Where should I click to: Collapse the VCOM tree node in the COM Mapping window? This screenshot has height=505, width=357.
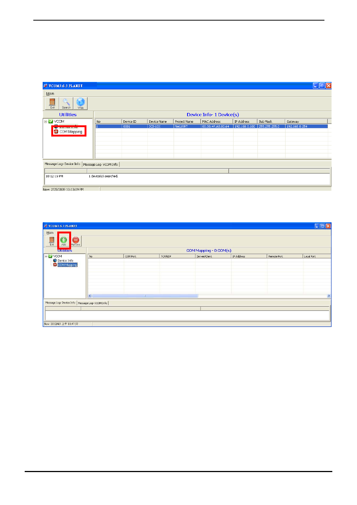coord(46,257)
